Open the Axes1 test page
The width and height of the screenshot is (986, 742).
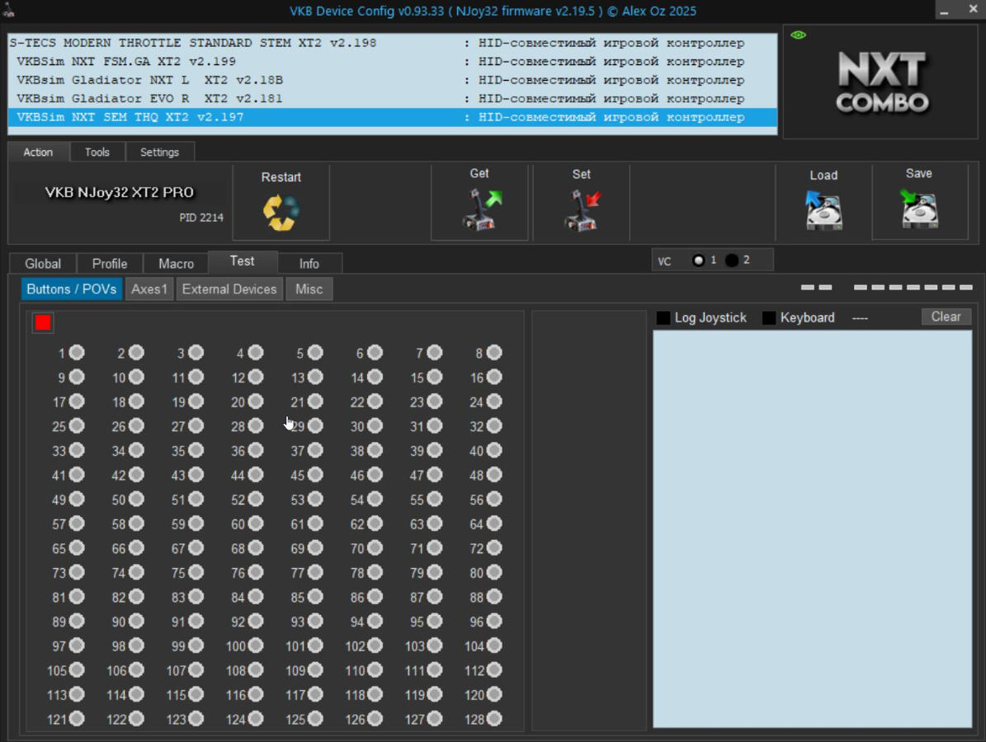(149, 289)
